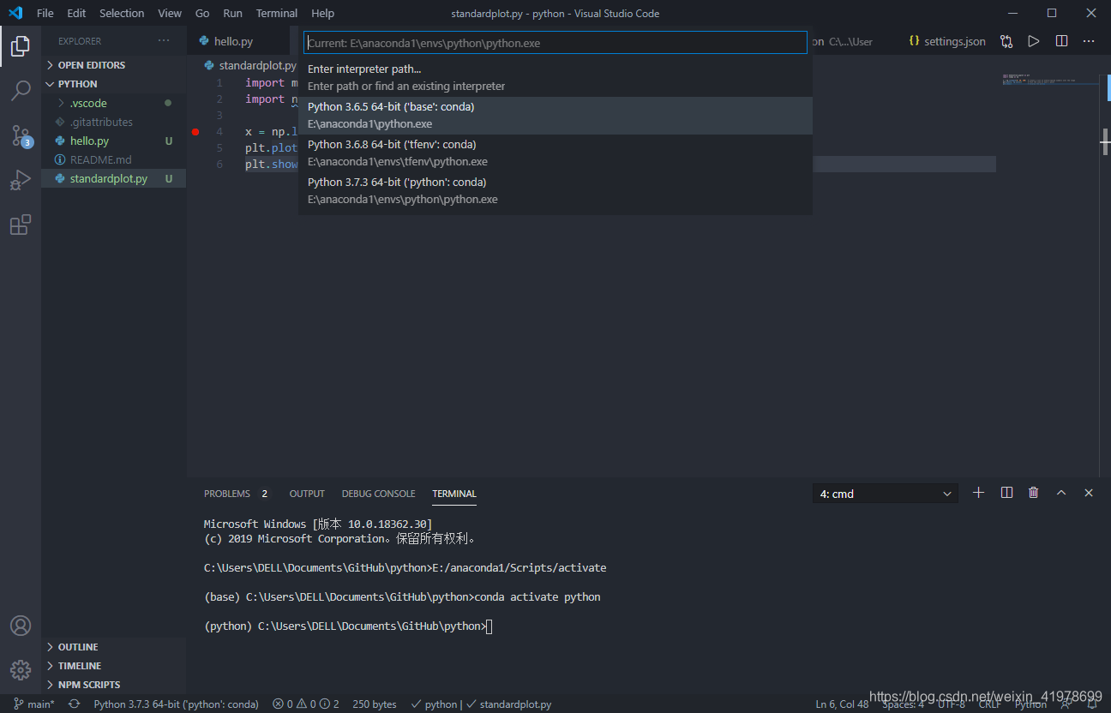Switch to the Problems panel tab
Viewport: 1111px width, 713px height.
236,494
